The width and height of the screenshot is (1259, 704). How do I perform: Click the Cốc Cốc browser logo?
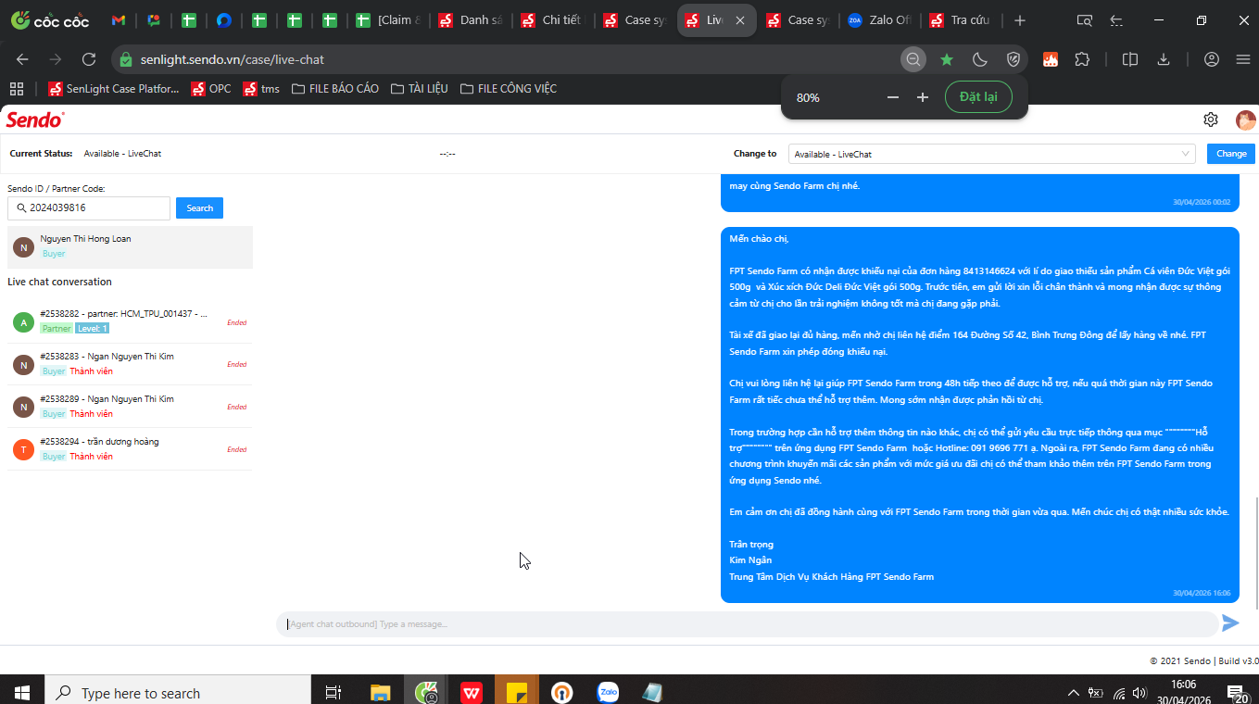[50, 20]
